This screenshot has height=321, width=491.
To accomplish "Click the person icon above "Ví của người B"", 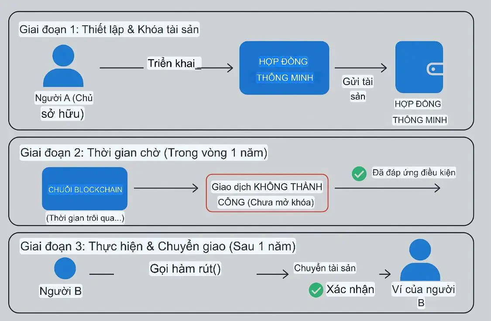I will click(420, 261).
